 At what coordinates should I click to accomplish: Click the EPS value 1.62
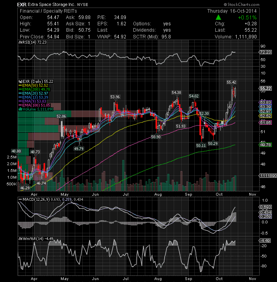tap(121, 24)
